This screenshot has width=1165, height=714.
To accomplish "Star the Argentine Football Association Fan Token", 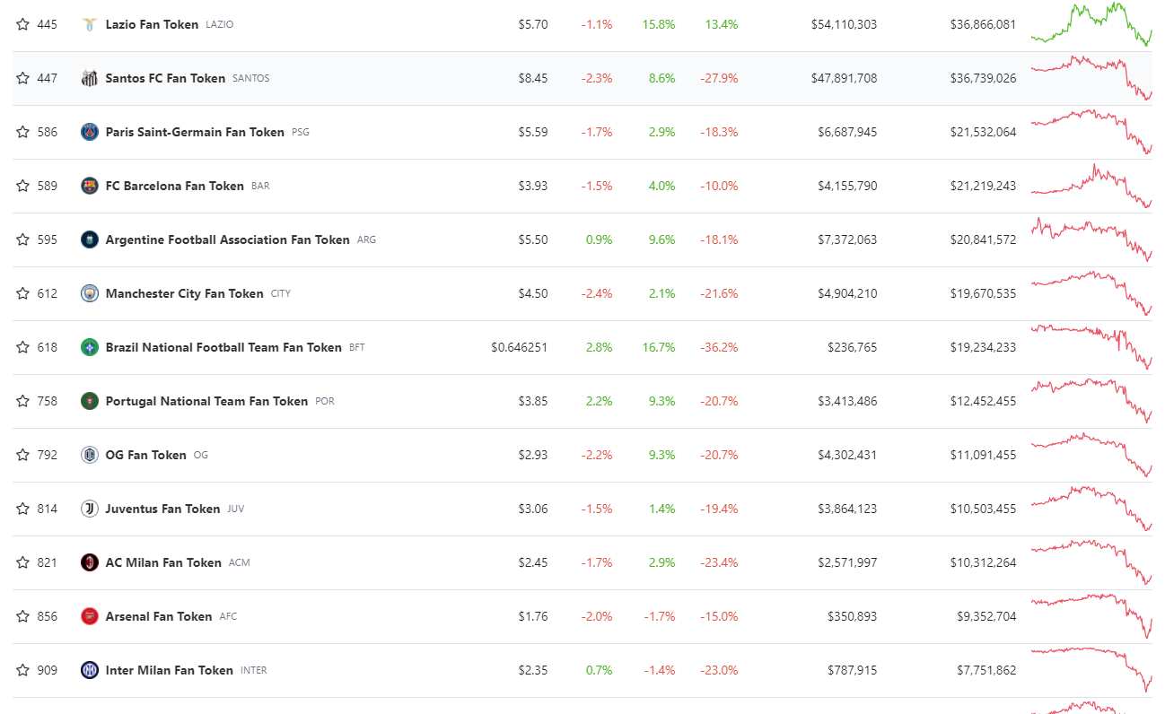I will click(22, 239).
